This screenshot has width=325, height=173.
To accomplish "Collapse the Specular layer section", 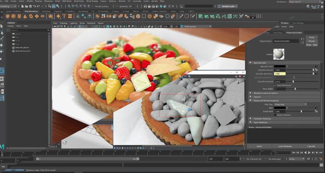I will 250,63.
